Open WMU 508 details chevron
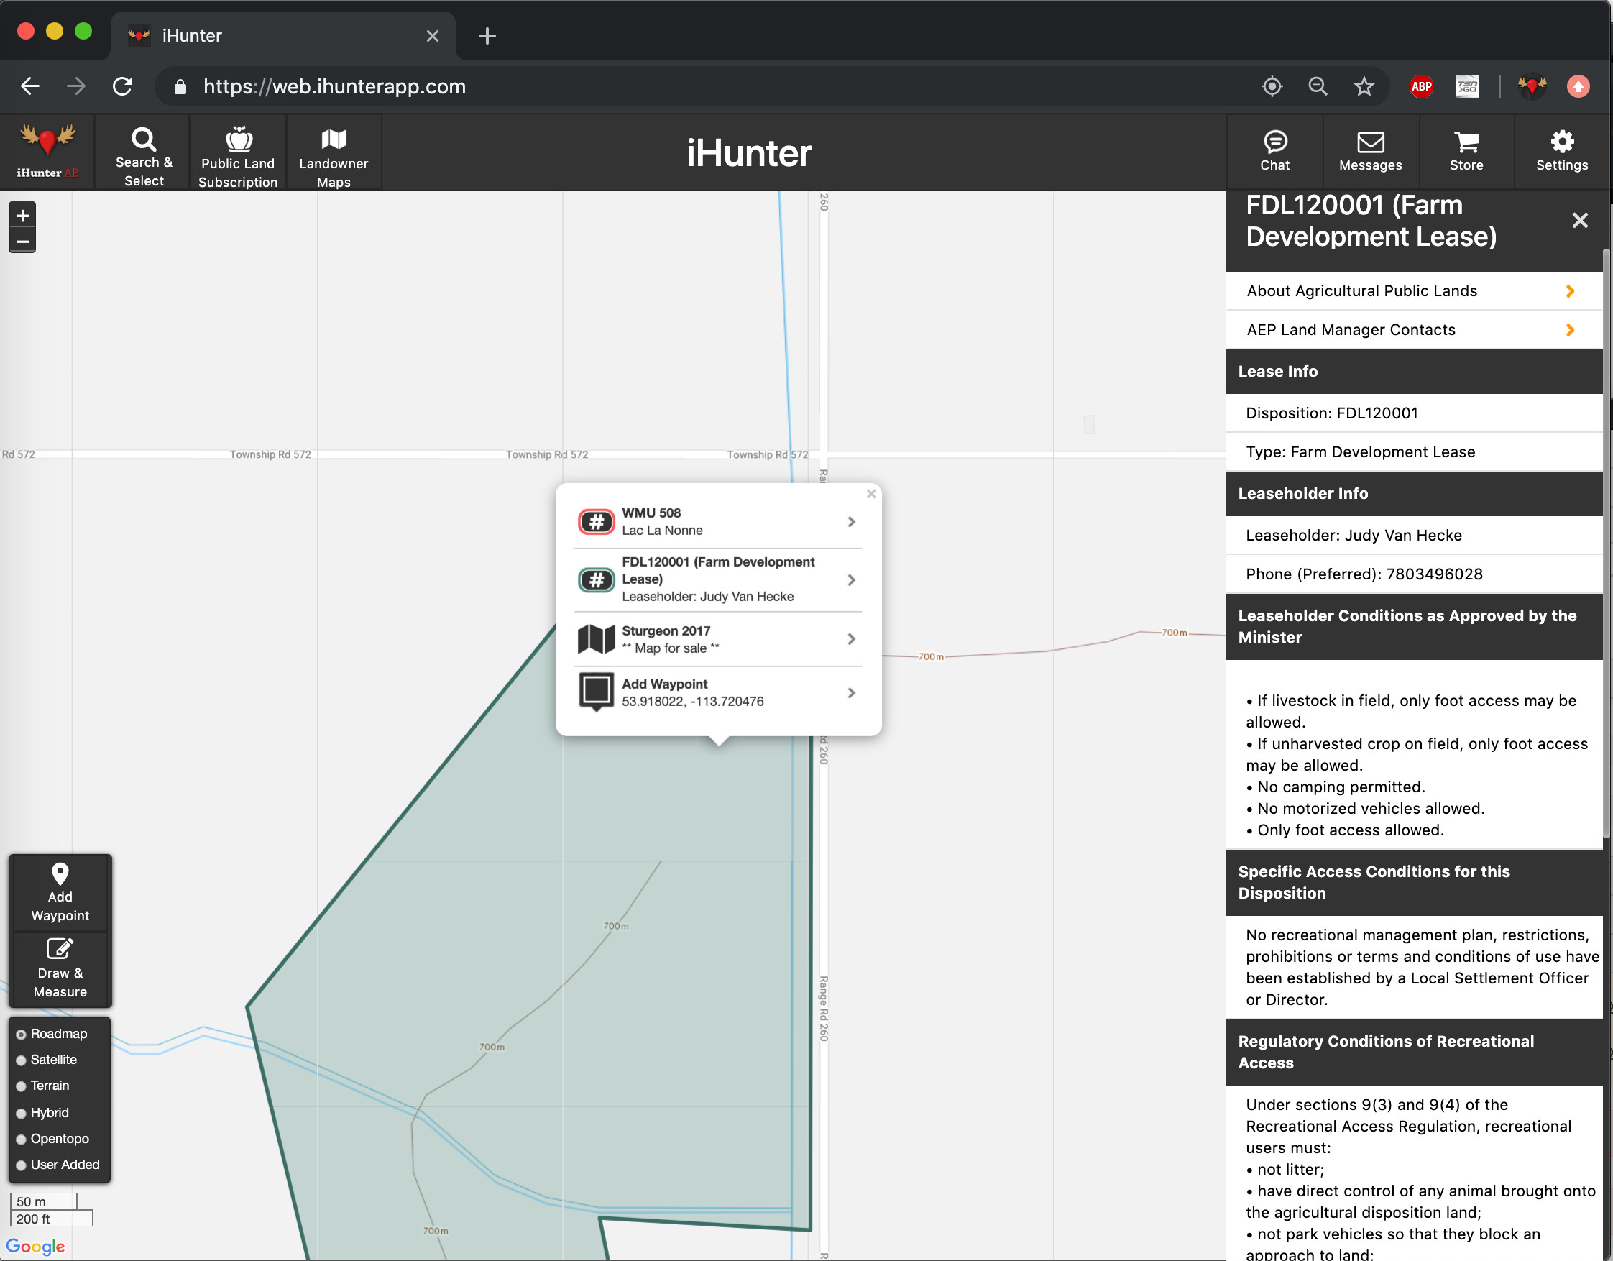Image resolution: width=1613 pixels, height=1261 pixels. coord(851,521)
